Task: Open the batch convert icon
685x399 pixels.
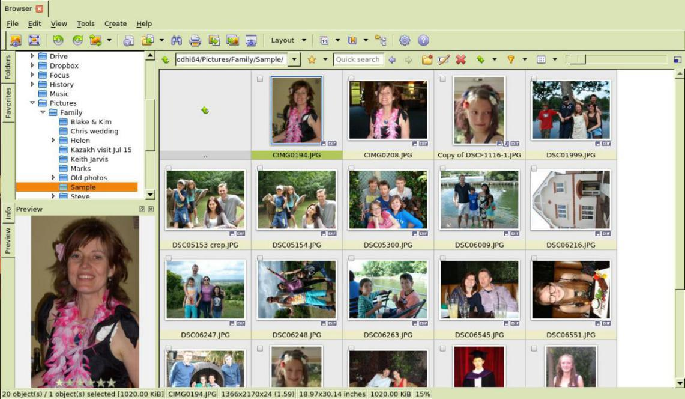Action: (214, 41)
